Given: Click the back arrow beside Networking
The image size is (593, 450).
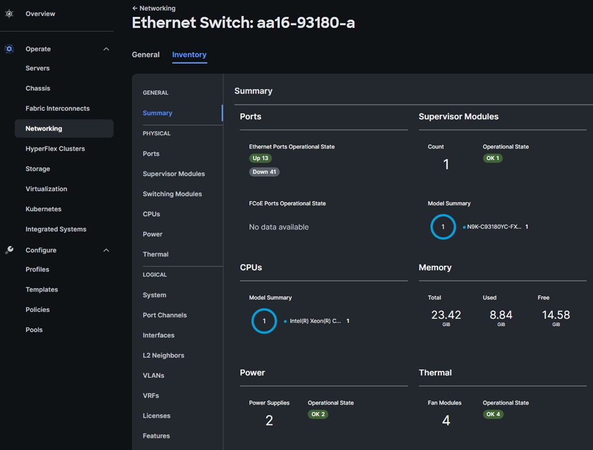Looking at the screenshot, I should 134,8.
